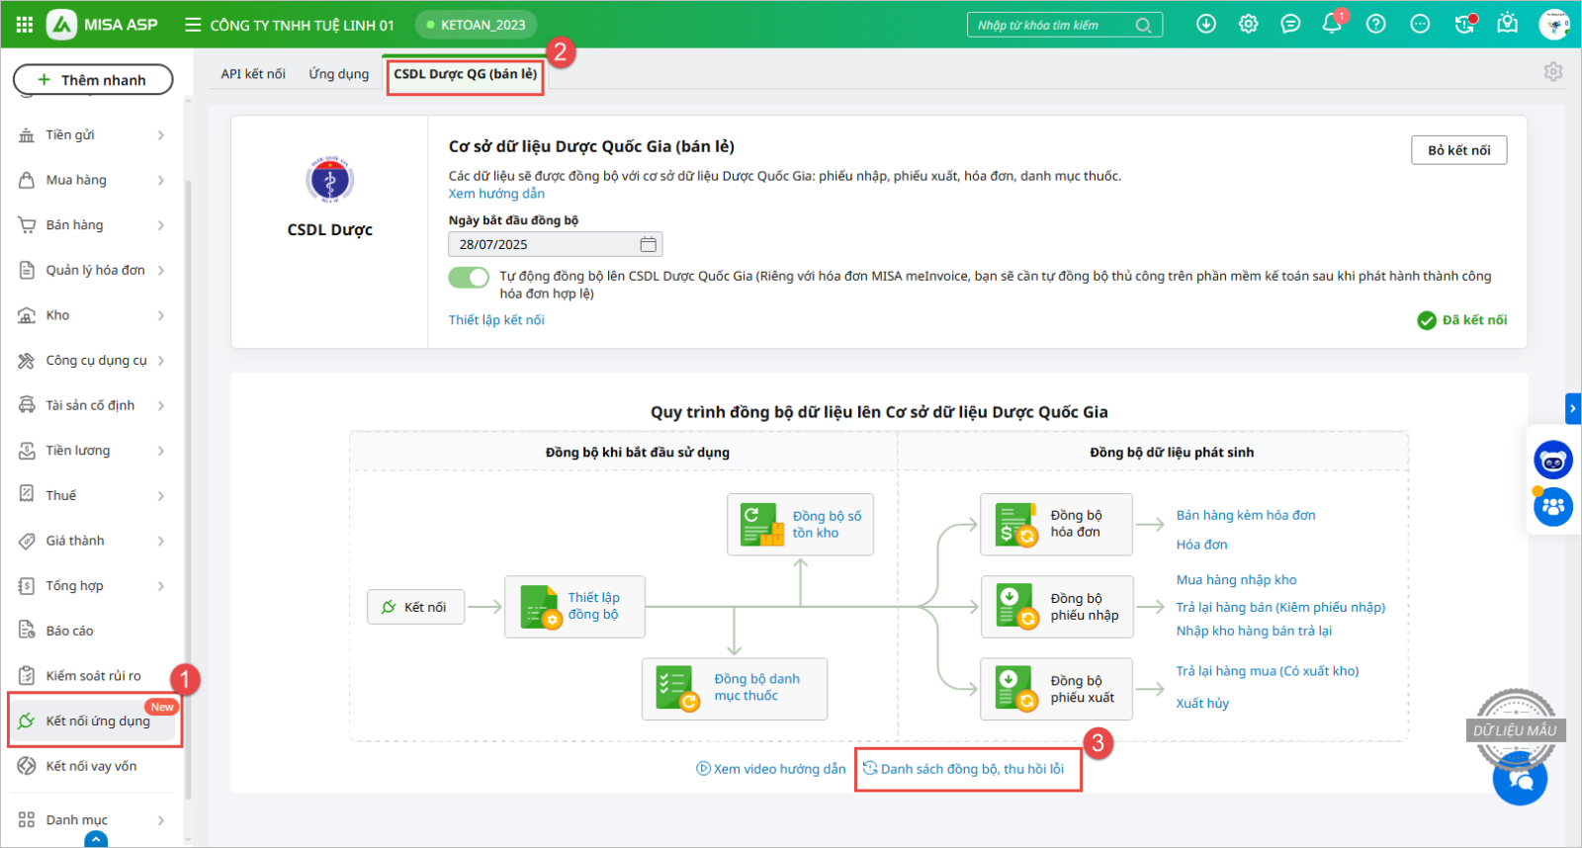Viewport: 1582px width, 848px height.
Task: Click the more options ellipsis icon
Action: tap(1420, 24)
